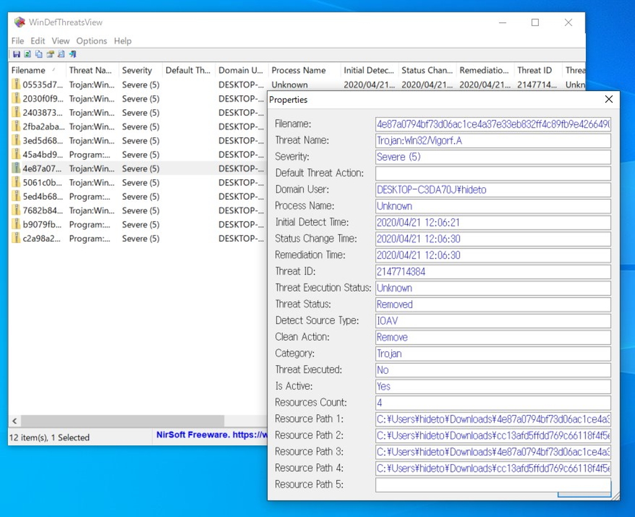635x517 pixels.
Task: Click the file icon of row 5061c0b
Action: point(16,183)
